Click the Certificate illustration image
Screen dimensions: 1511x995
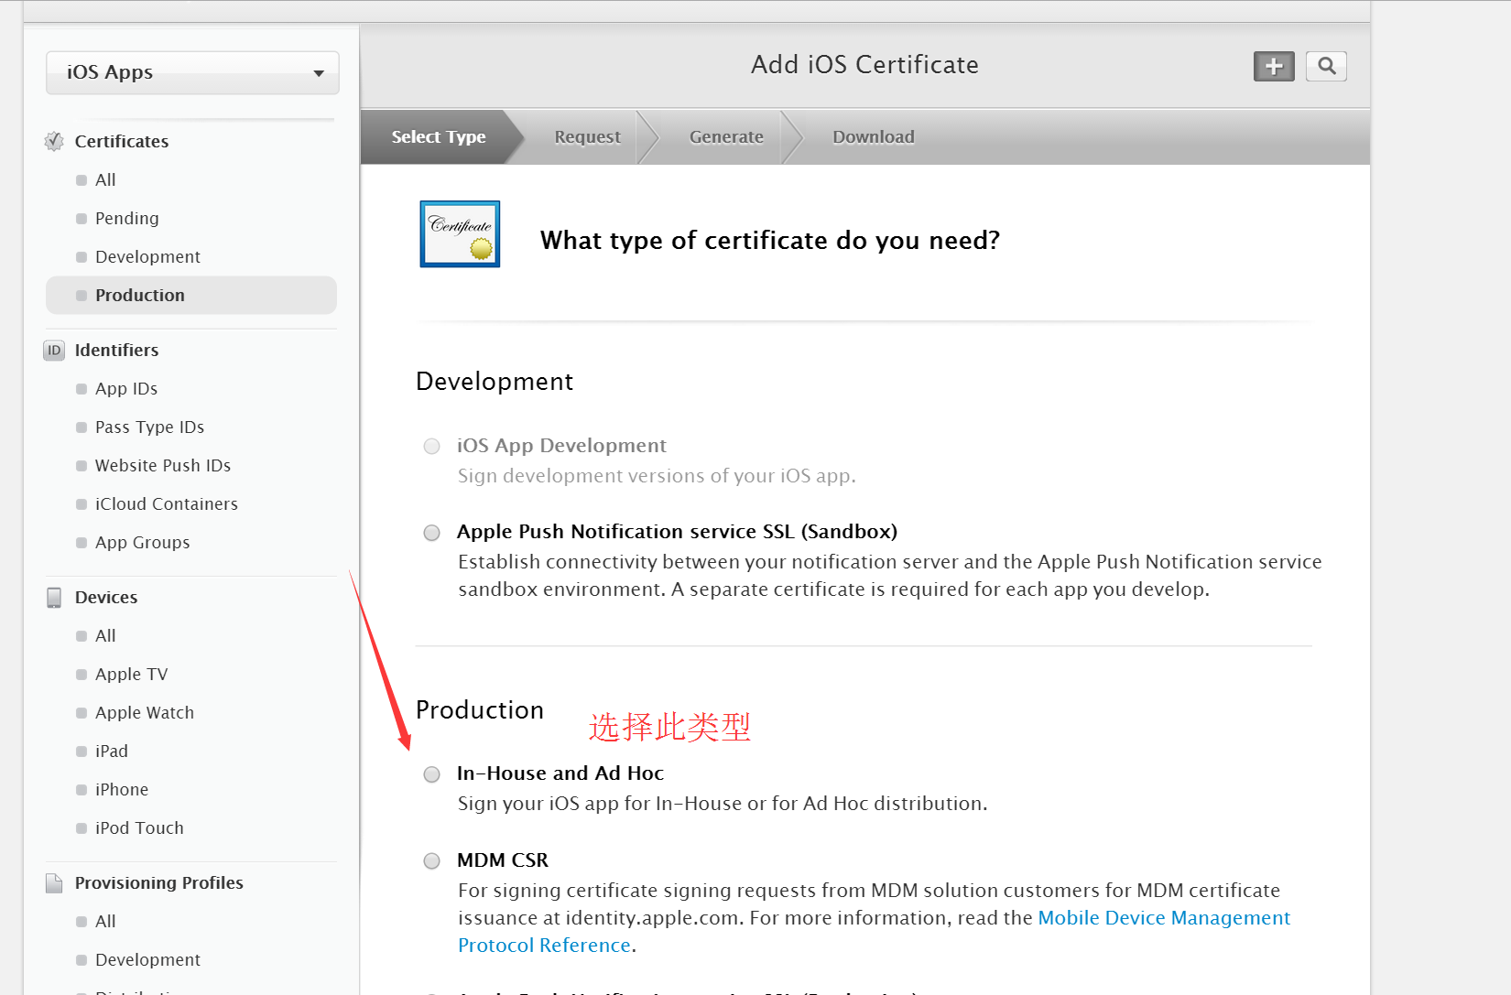coord(460,234)
